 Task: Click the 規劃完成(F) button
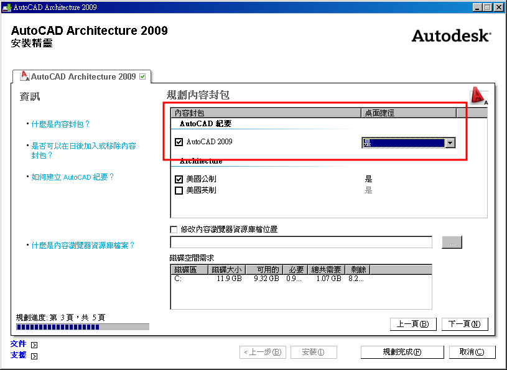point(402,352)
